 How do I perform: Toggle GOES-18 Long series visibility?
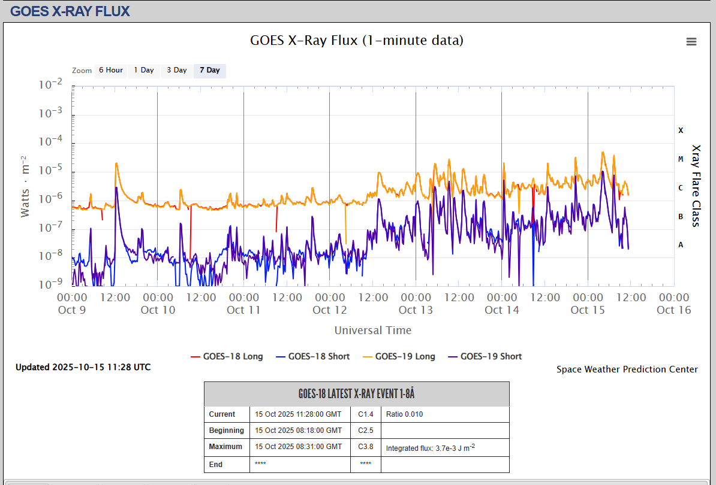233,356
